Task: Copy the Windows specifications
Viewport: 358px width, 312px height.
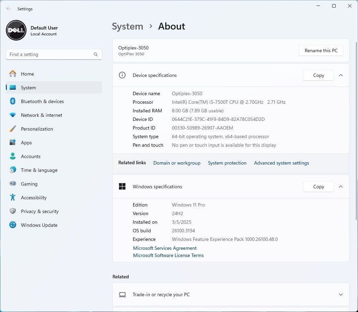Action: pos(318,187)
